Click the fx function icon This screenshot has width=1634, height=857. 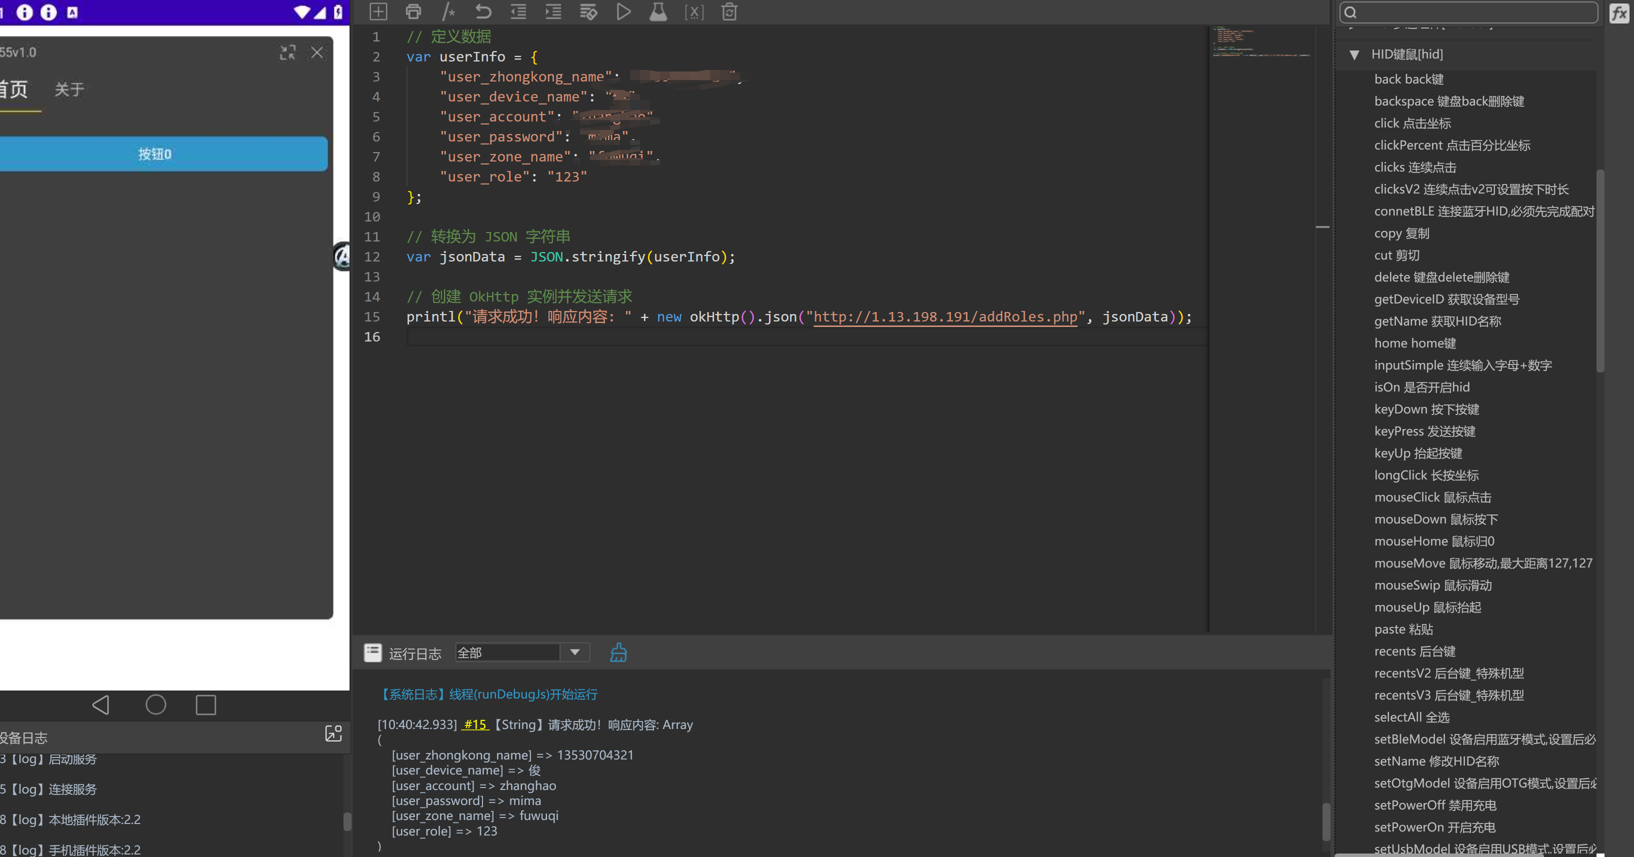[1619, 12]
